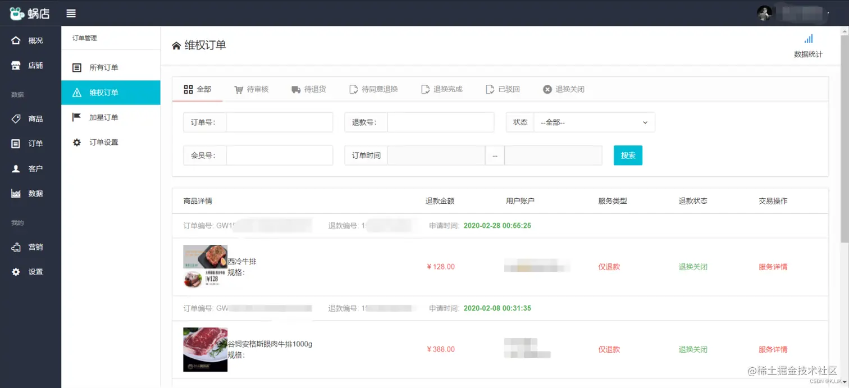Click the 订单时间 start date field
The width and height of the screenshot is (849, 388).
coord(436,156)
